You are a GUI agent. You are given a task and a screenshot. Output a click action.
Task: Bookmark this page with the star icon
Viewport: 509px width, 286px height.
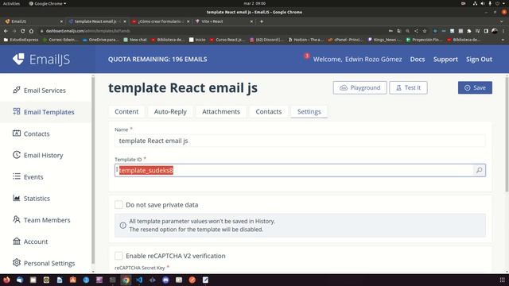(x=424, y=31)
